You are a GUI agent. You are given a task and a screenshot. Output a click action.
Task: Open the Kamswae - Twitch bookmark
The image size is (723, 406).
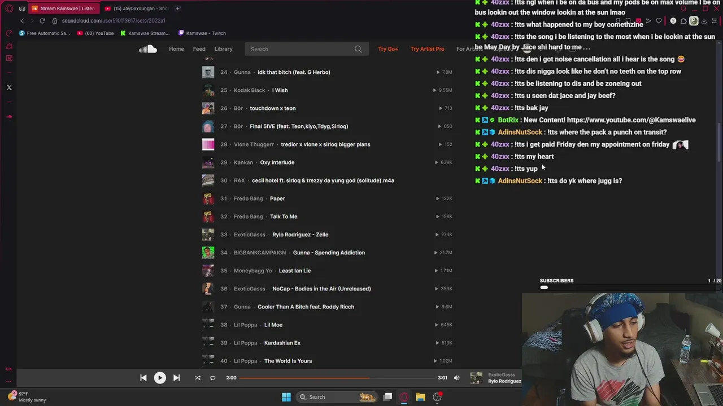(202, 33)
